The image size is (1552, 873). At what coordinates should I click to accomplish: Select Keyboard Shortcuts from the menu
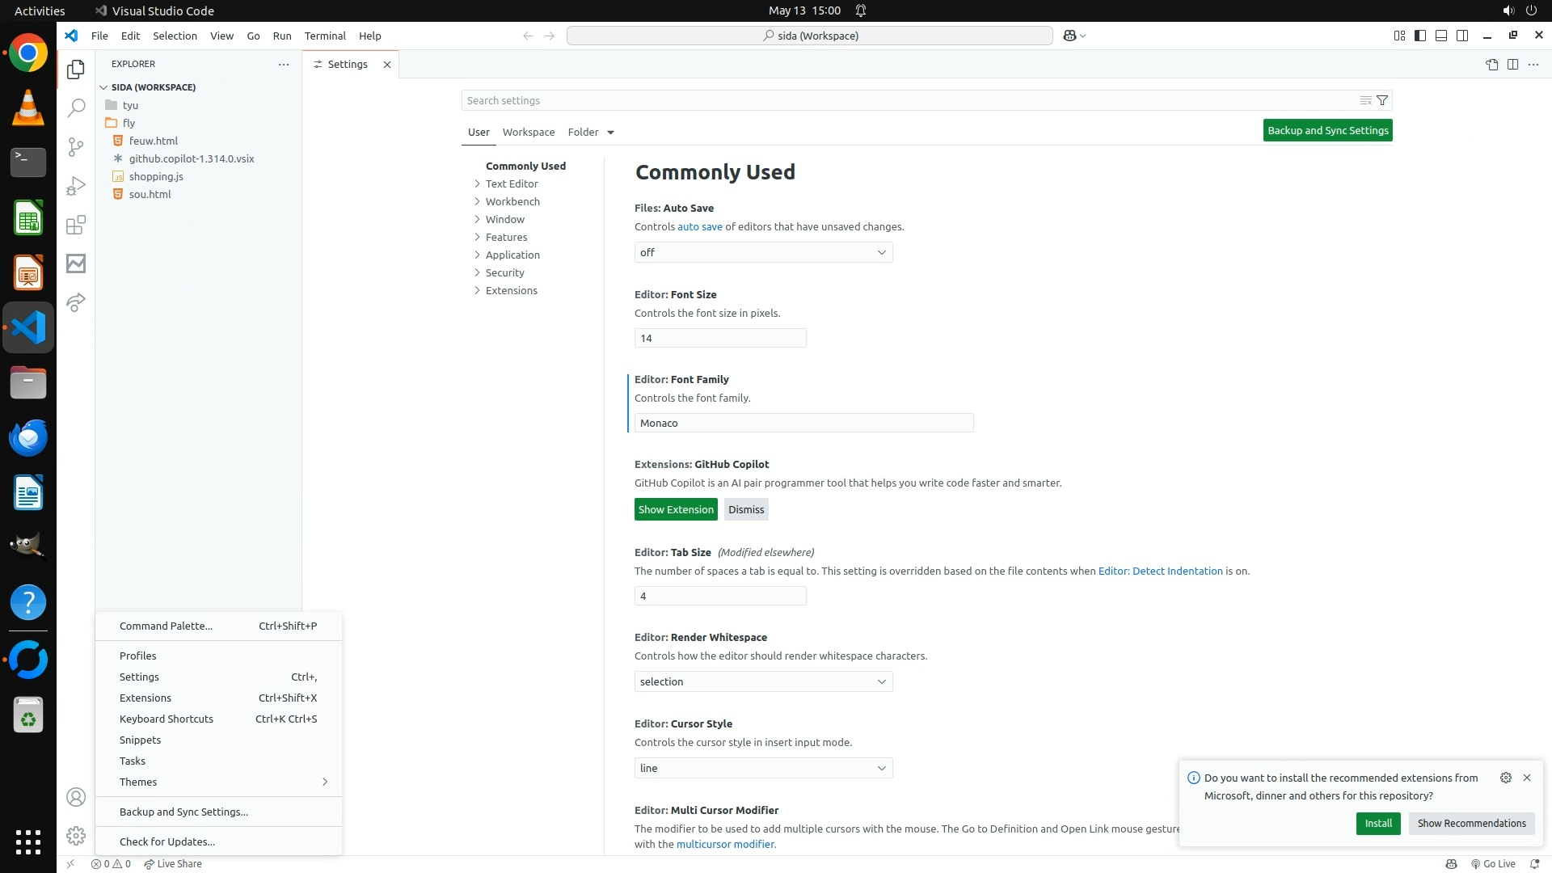(167, 719)
